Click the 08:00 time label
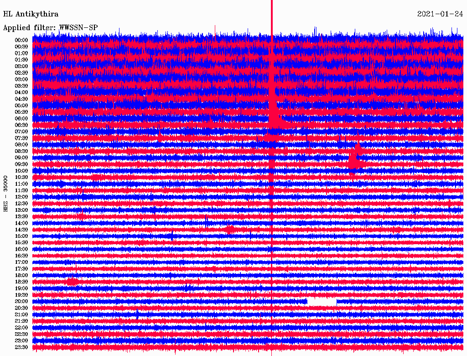Viewport: 467px width, 356px height. [21, 145]
